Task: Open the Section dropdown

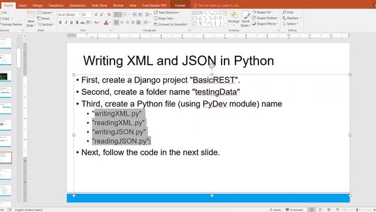Action: [46, 24]
